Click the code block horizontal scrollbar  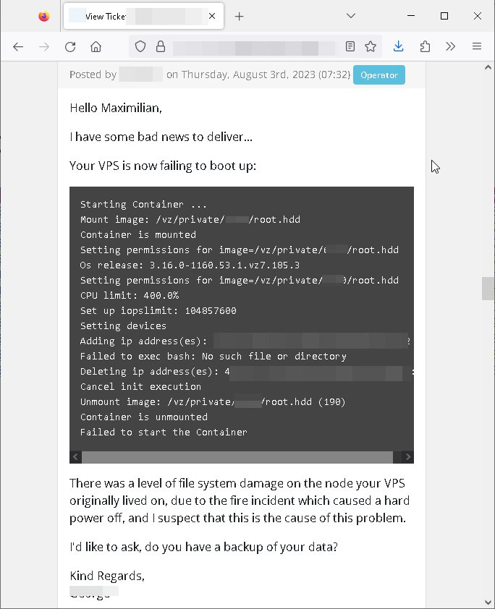(x=237, y=457)
